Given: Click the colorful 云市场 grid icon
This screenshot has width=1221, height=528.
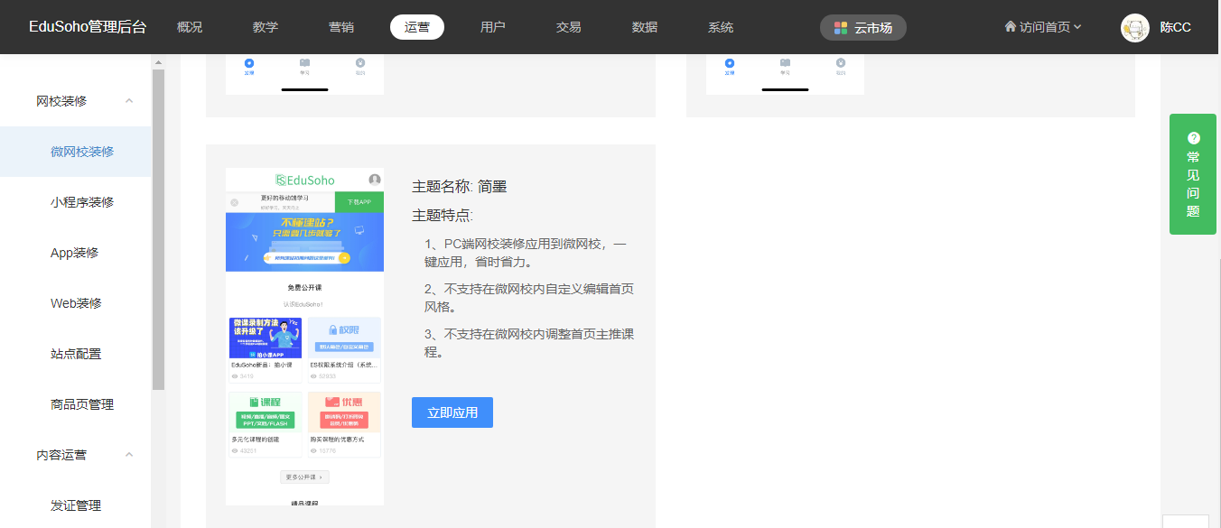Looking at the screenshot, I should (x=841, y=28).
